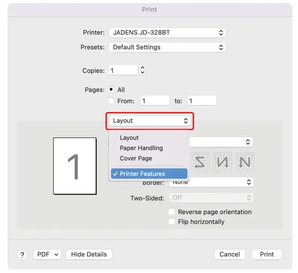Enable Flip horizontally checkbox
The height and width of the screenshot is (273, 298).
[171, 221]
